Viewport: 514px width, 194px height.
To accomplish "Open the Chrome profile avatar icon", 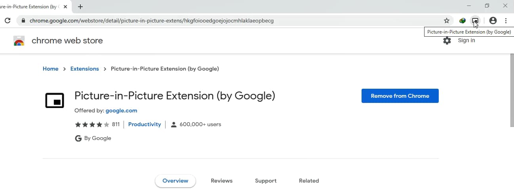I will pyautogui.click(x=493, y=21).
